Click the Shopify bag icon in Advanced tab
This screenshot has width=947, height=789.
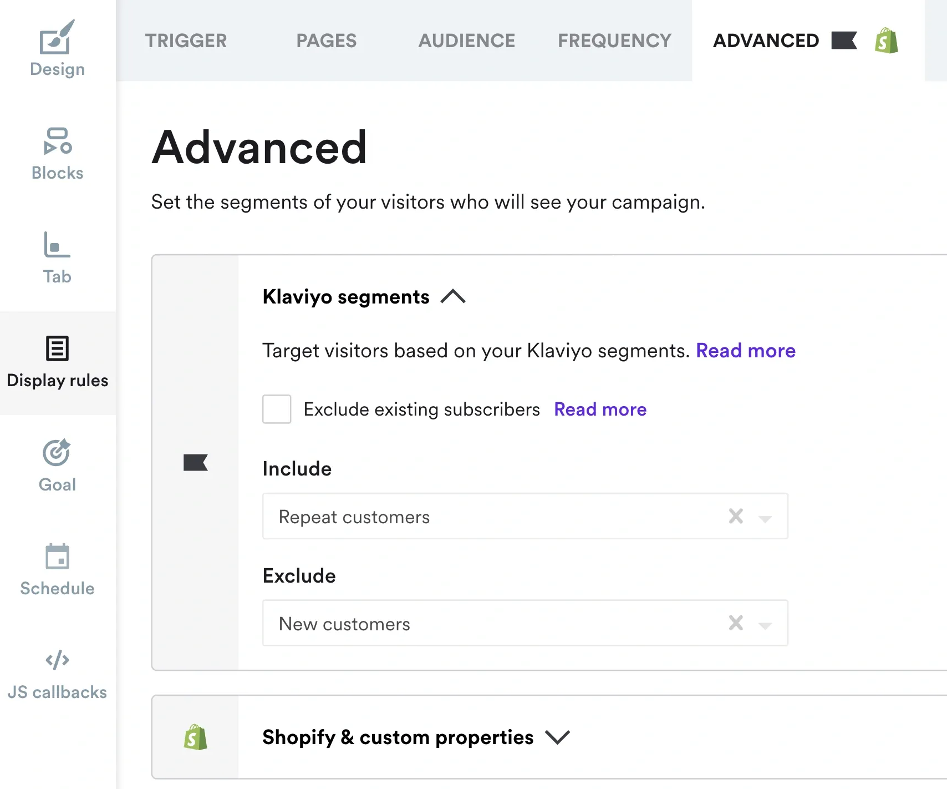886,41
